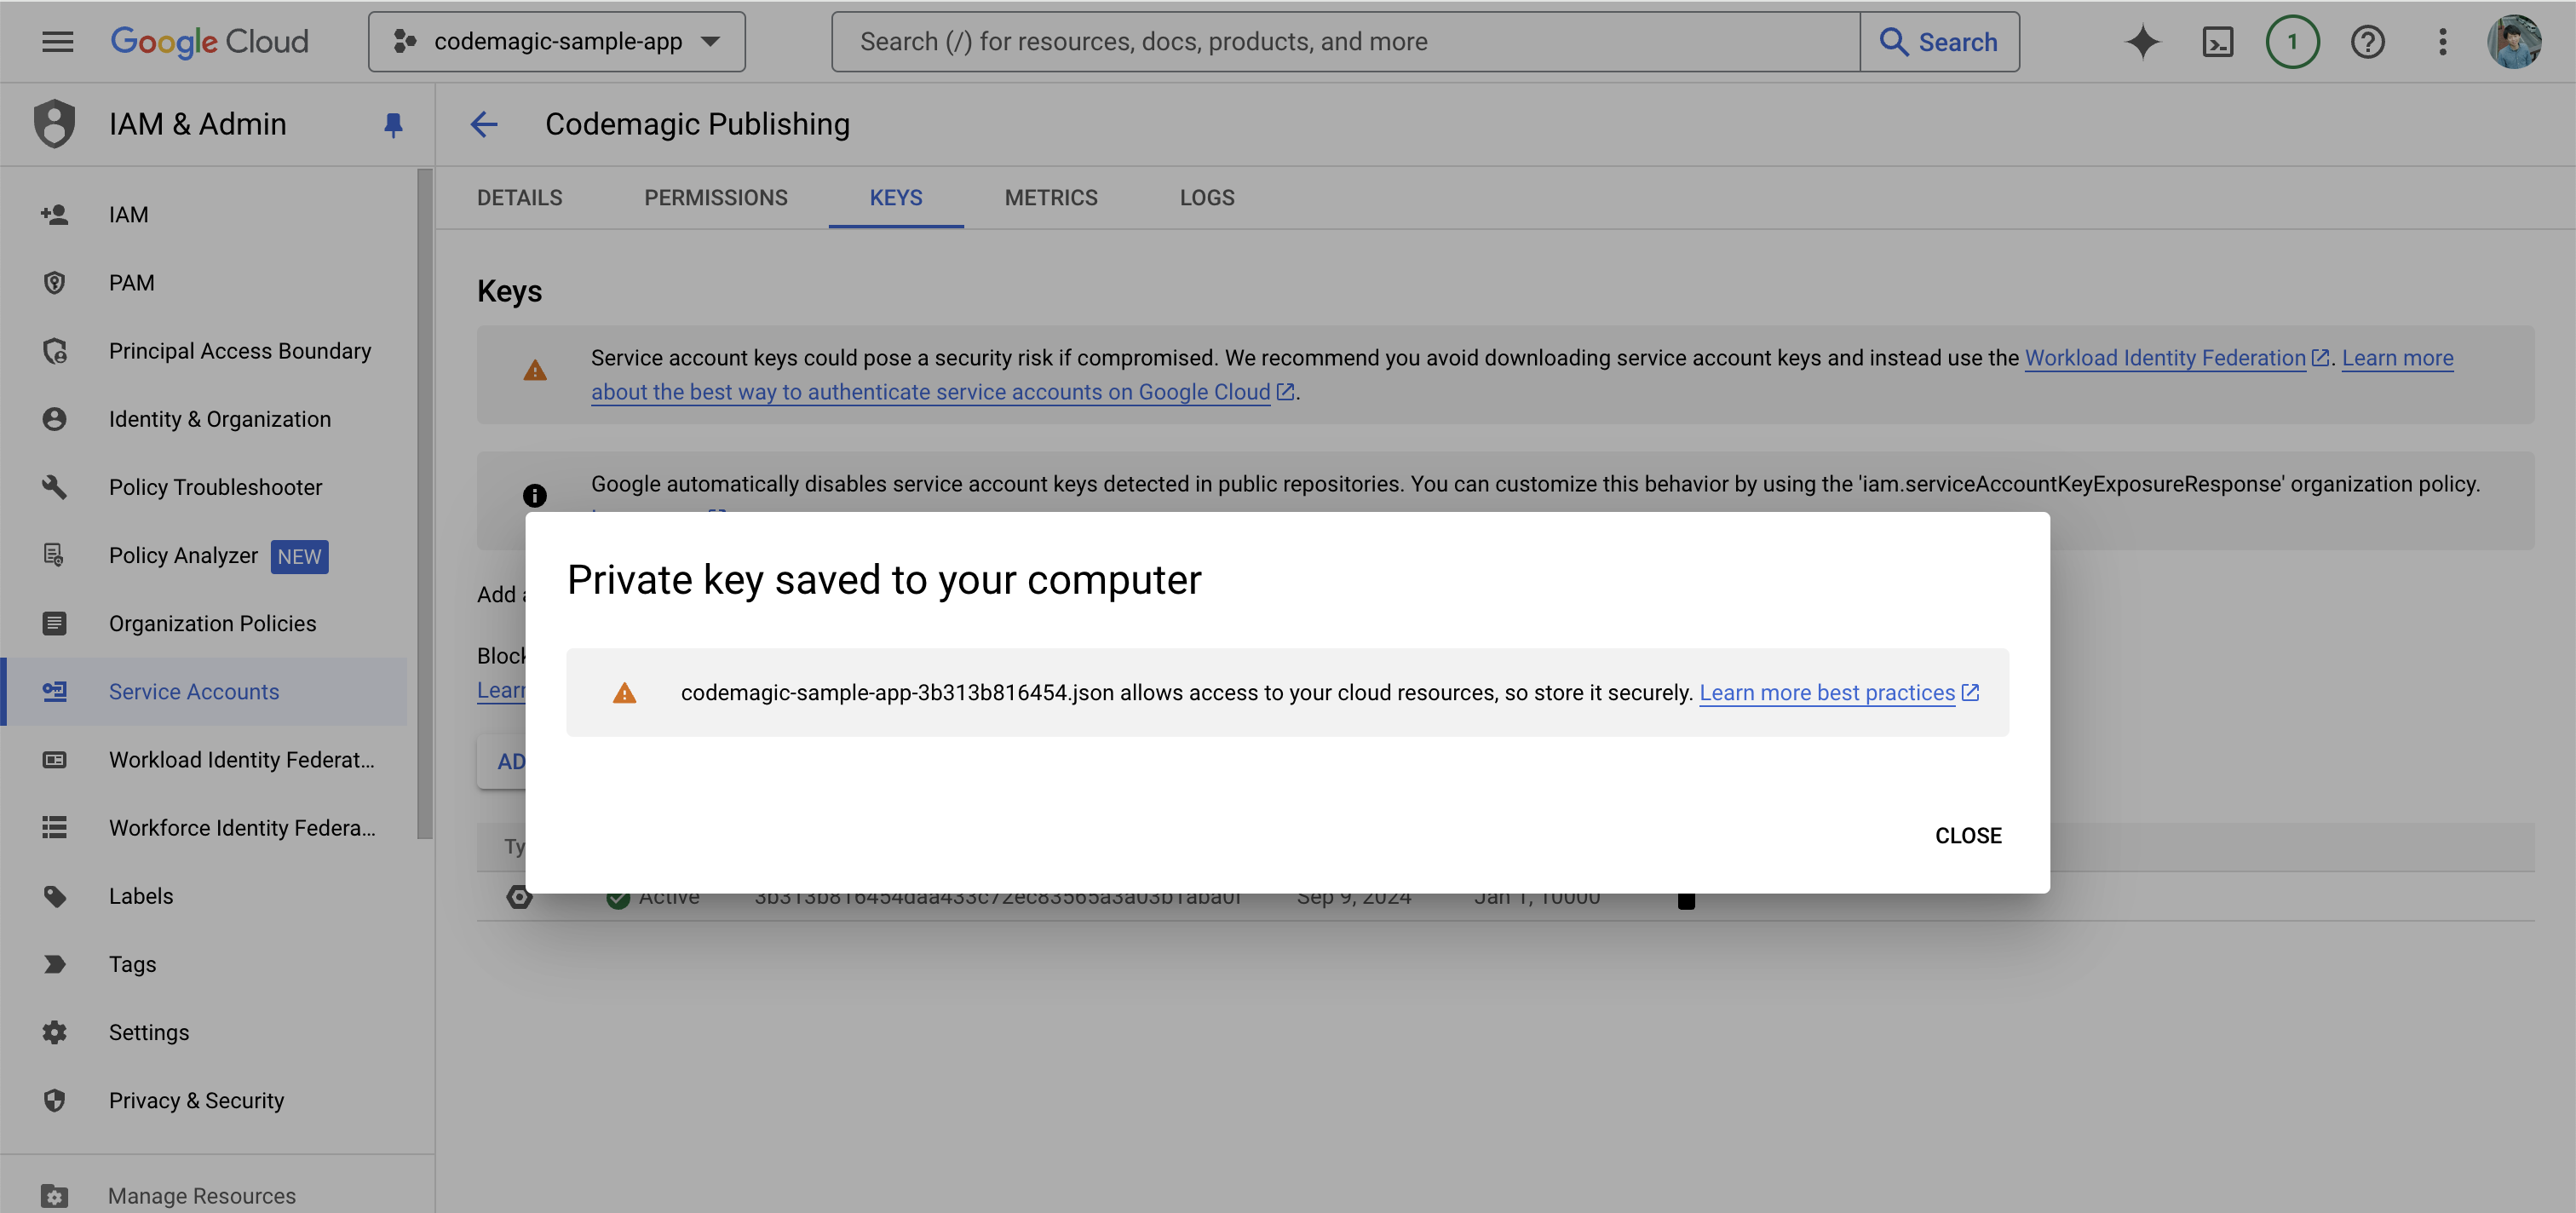Click the Settings gear icon
The image size is (2576, 1213).
click(x=54, y=1032)
